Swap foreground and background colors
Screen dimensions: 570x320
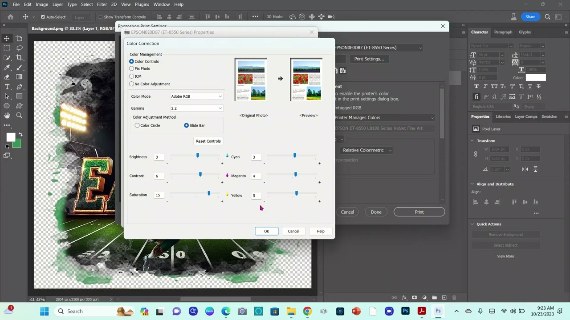pos(20,135)
